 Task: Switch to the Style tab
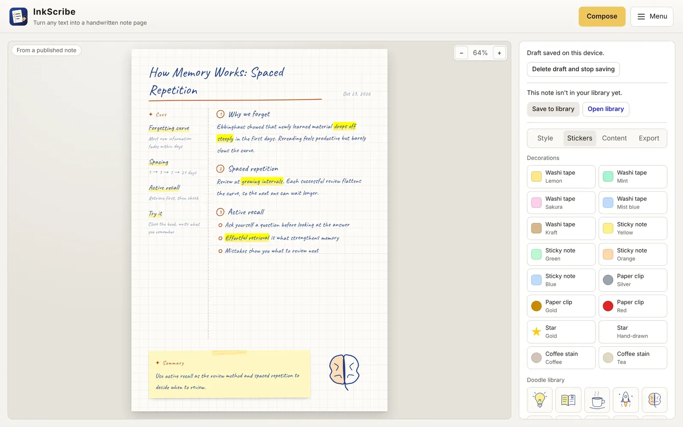click(x=545, y=138)
